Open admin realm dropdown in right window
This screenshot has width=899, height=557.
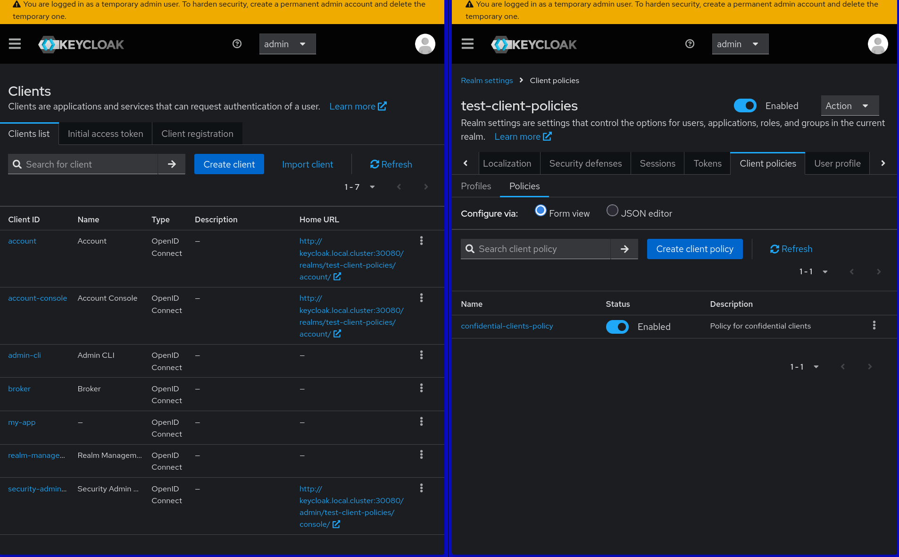pos(740,44)
